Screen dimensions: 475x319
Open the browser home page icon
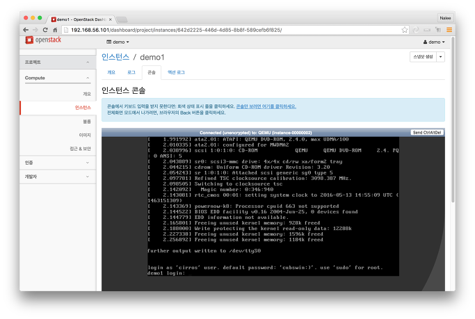click(x=55, y=30)
